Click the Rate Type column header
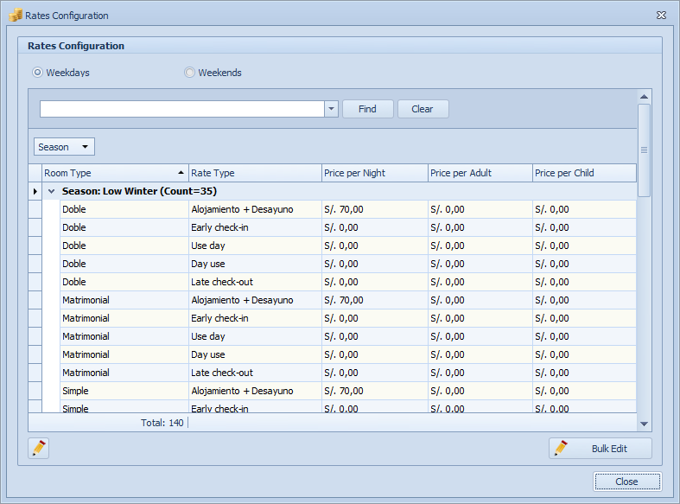 pos(255,173)
